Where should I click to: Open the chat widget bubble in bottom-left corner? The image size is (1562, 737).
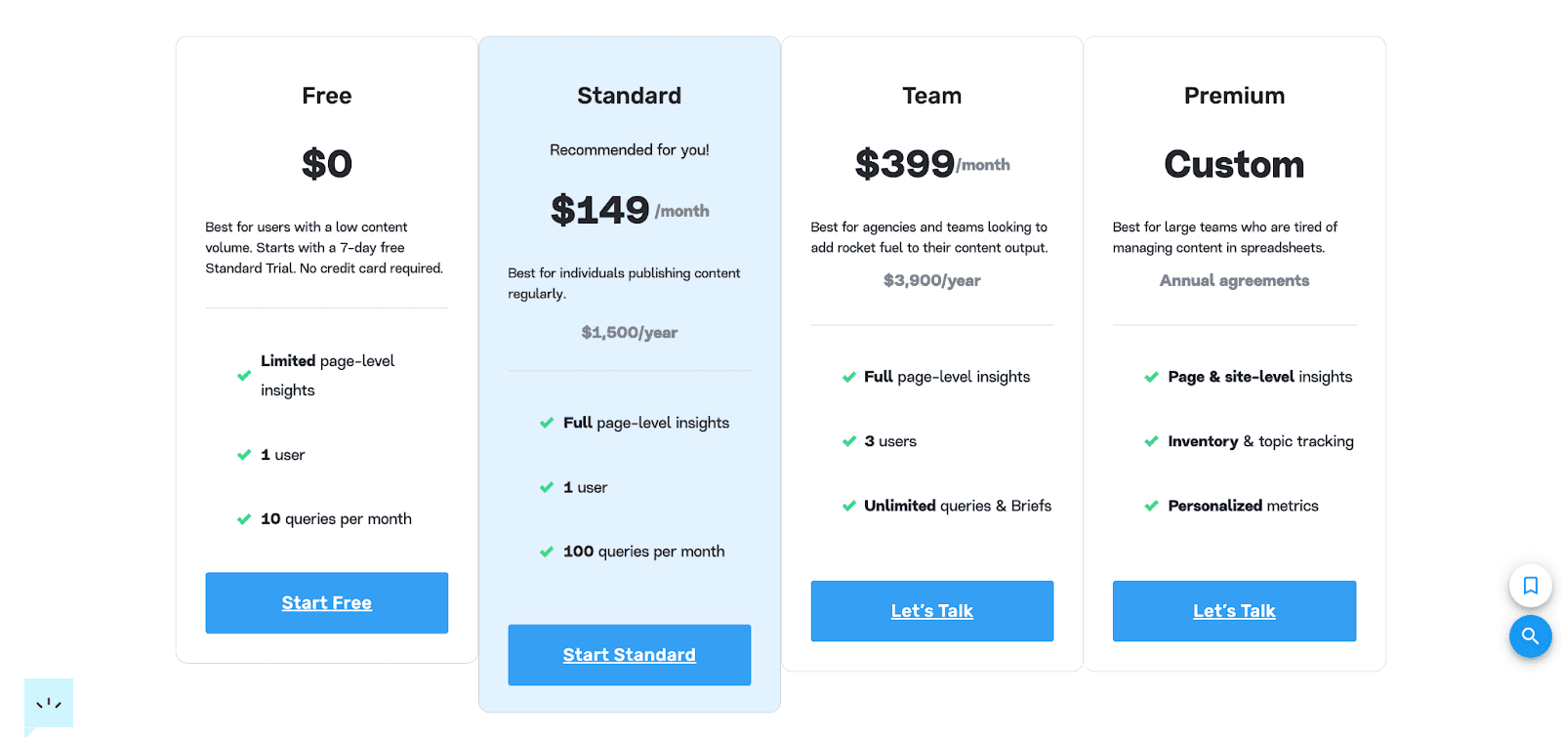point(47,704)
